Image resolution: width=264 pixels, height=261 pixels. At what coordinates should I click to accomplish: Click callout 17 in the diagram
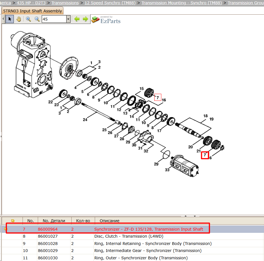coord(159,131)
